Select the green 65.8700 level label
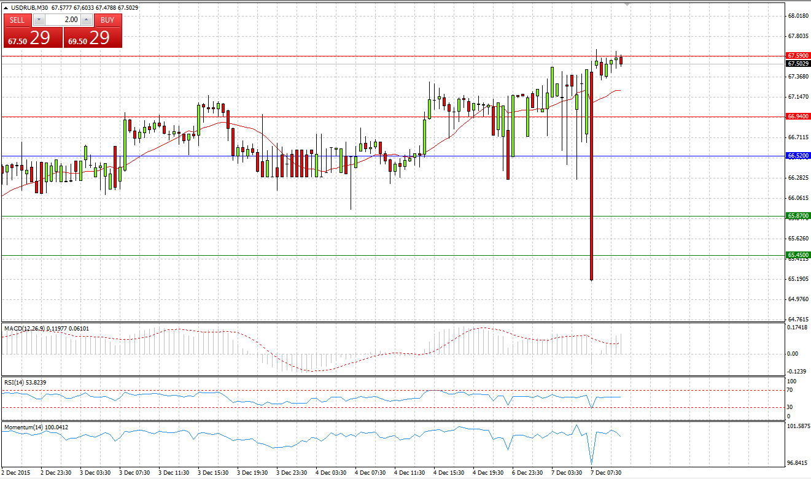Image resolution: width=811 pixels, height=479 pixels. coord(798,216)
